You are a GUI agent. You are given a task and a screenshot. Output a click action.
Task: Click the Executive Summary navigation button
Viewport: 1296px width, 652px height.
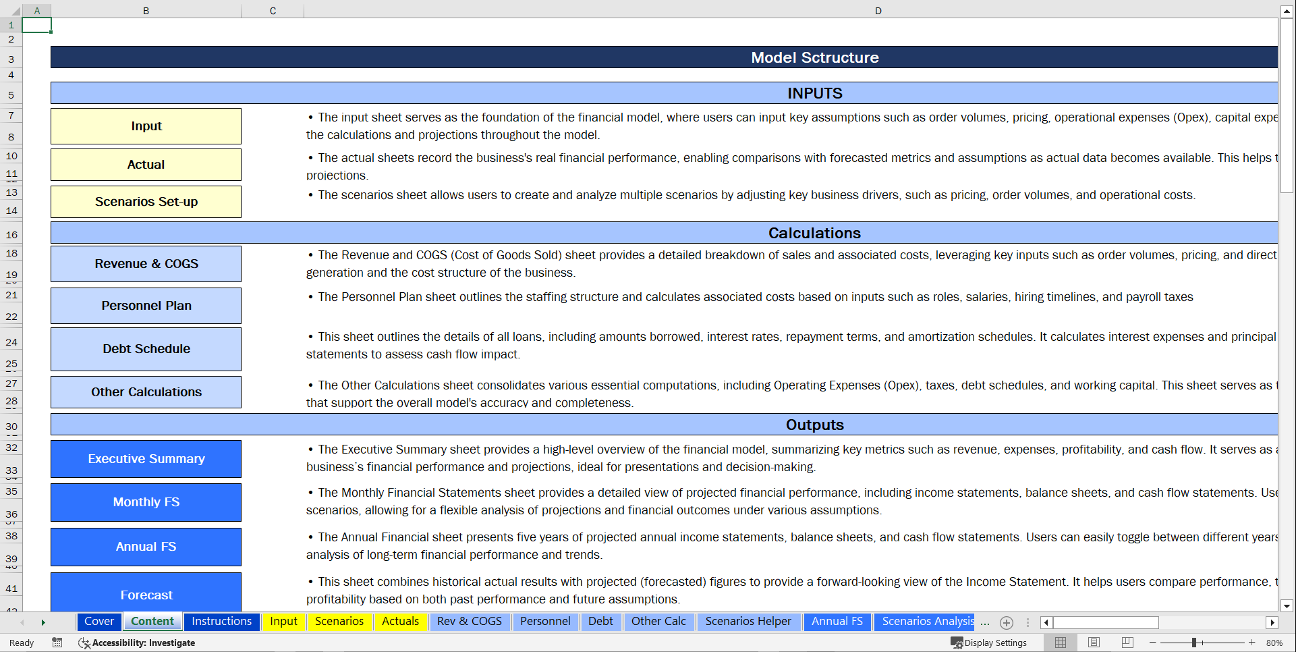(x=146, y=459)
